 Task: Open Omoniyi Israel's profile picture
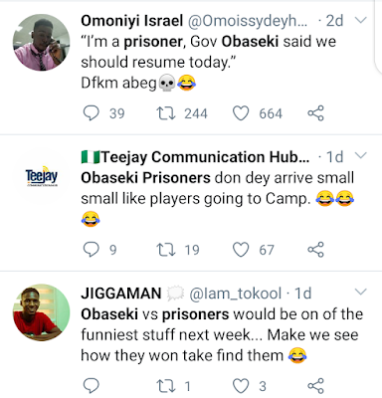42,42
